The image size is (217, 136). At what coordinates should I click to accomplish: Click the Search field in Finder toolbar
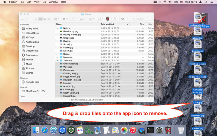[x=140, y=18]
